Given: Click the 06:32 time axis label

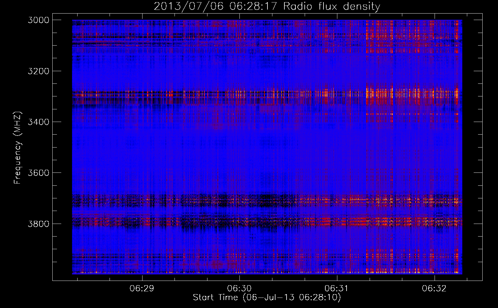Looking at the screenshot, I should pyautogui.click(x=434, y=289).
